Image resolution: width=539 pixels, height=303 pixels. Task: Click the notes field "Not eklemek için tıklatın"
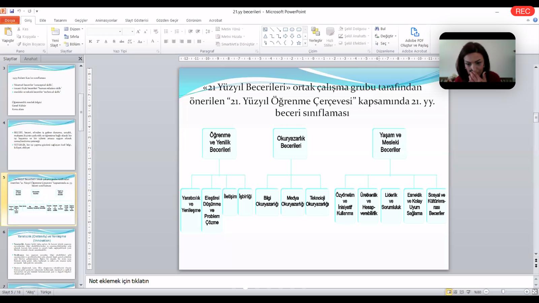309,281
